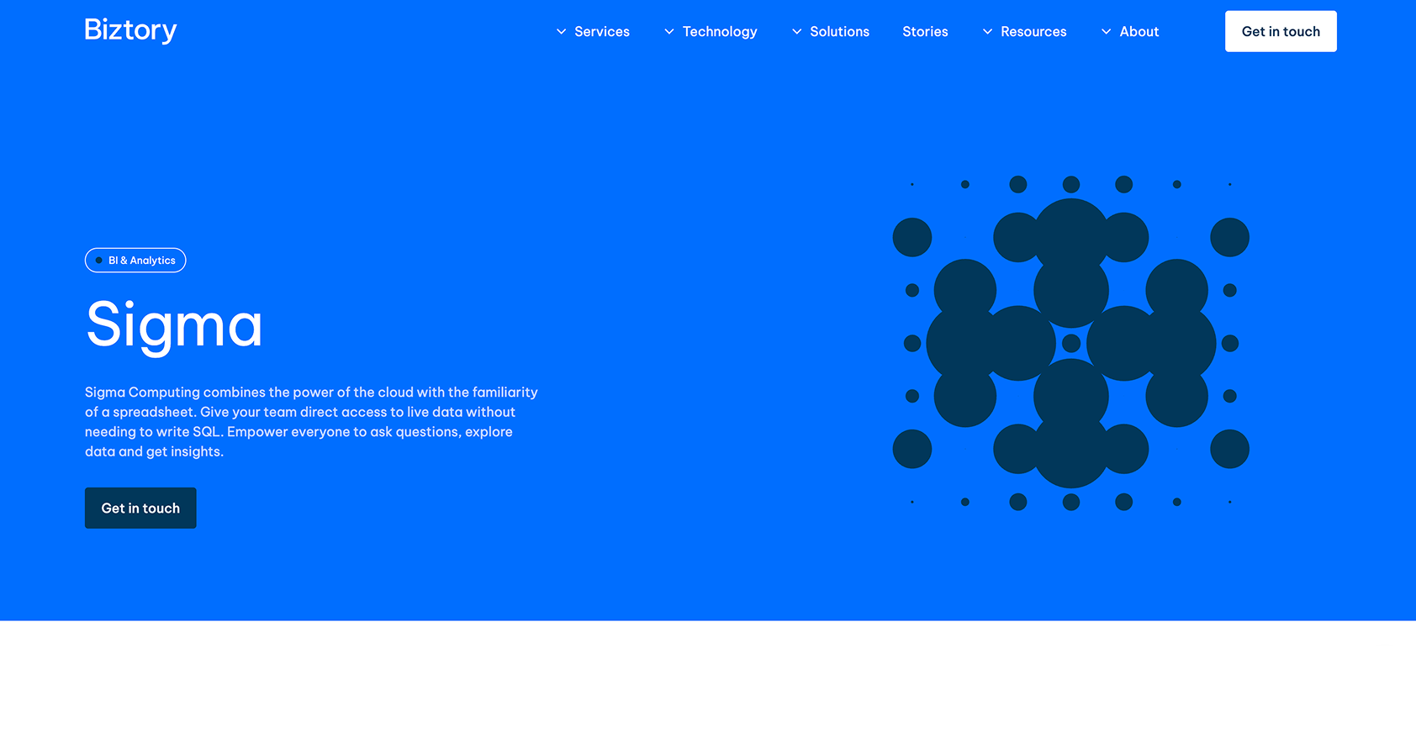Click the white Get in touch button
Screen dimensions: 1416x743
(1281, 31)
